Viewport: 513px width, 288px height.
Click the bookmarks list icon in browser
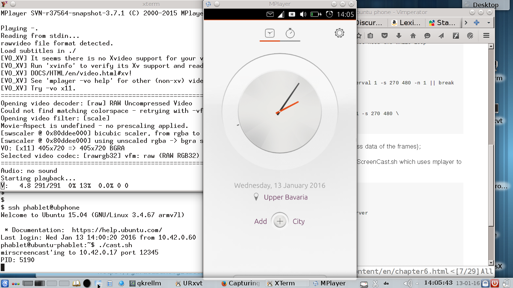(x=370, y=36)
